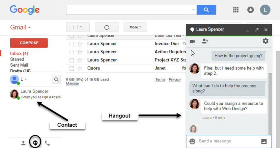Pop out the Hangout chat window
Viewport: 280px width, 148px height.
pyautogui.click(x=257, y=30)
